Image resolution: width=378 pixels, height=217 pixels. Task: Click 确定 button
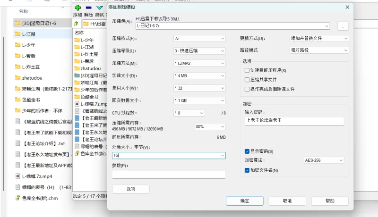point(244,201)
